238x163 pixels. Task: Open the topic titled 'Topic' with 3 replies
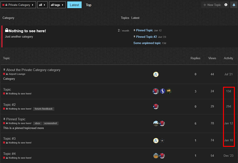click(7, 89)
